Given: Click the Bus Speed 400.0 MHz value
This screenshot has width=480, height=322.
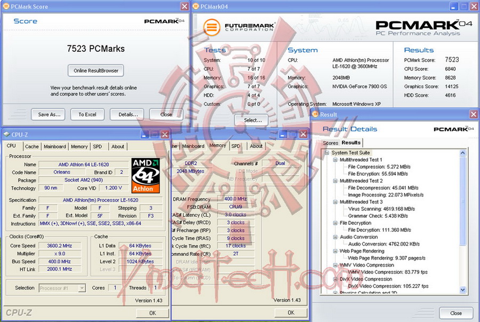Looking at the screenshot, I should 59,262.
